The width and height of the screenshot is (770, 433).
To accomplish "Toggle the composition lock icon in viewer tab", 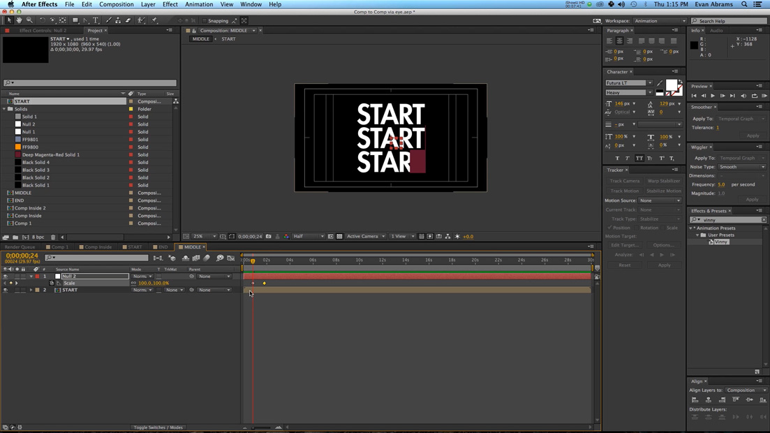I will click(x=194, y=31).
